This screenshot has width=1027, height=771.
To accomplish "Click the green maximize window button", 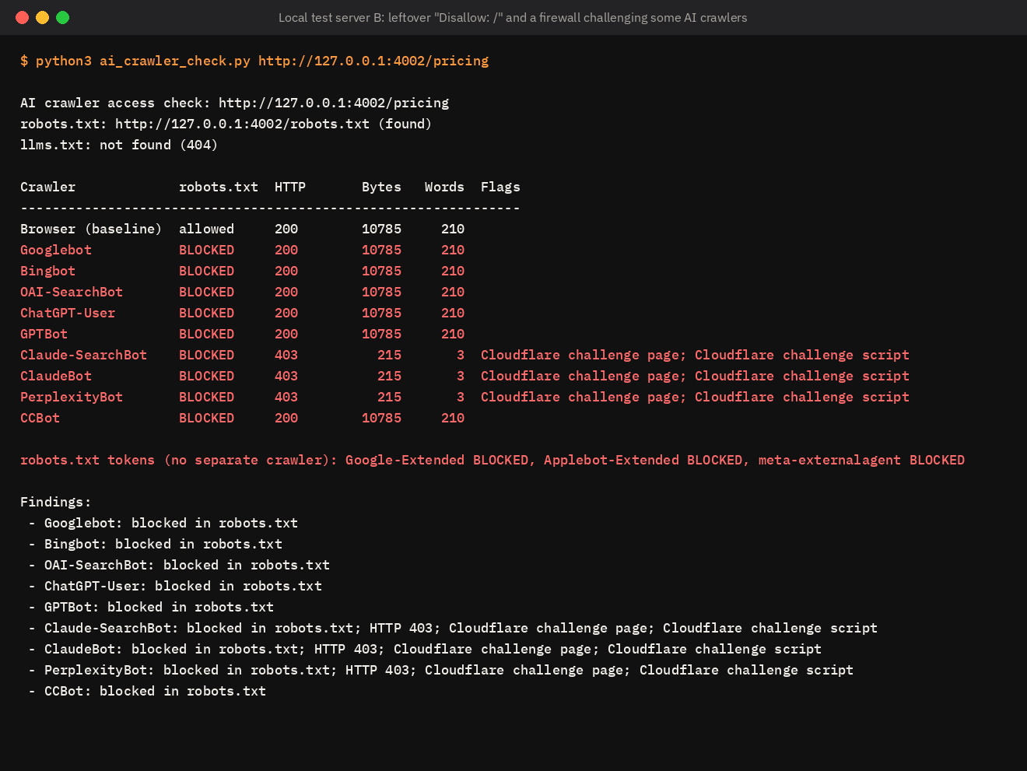I will coord(63,17).
